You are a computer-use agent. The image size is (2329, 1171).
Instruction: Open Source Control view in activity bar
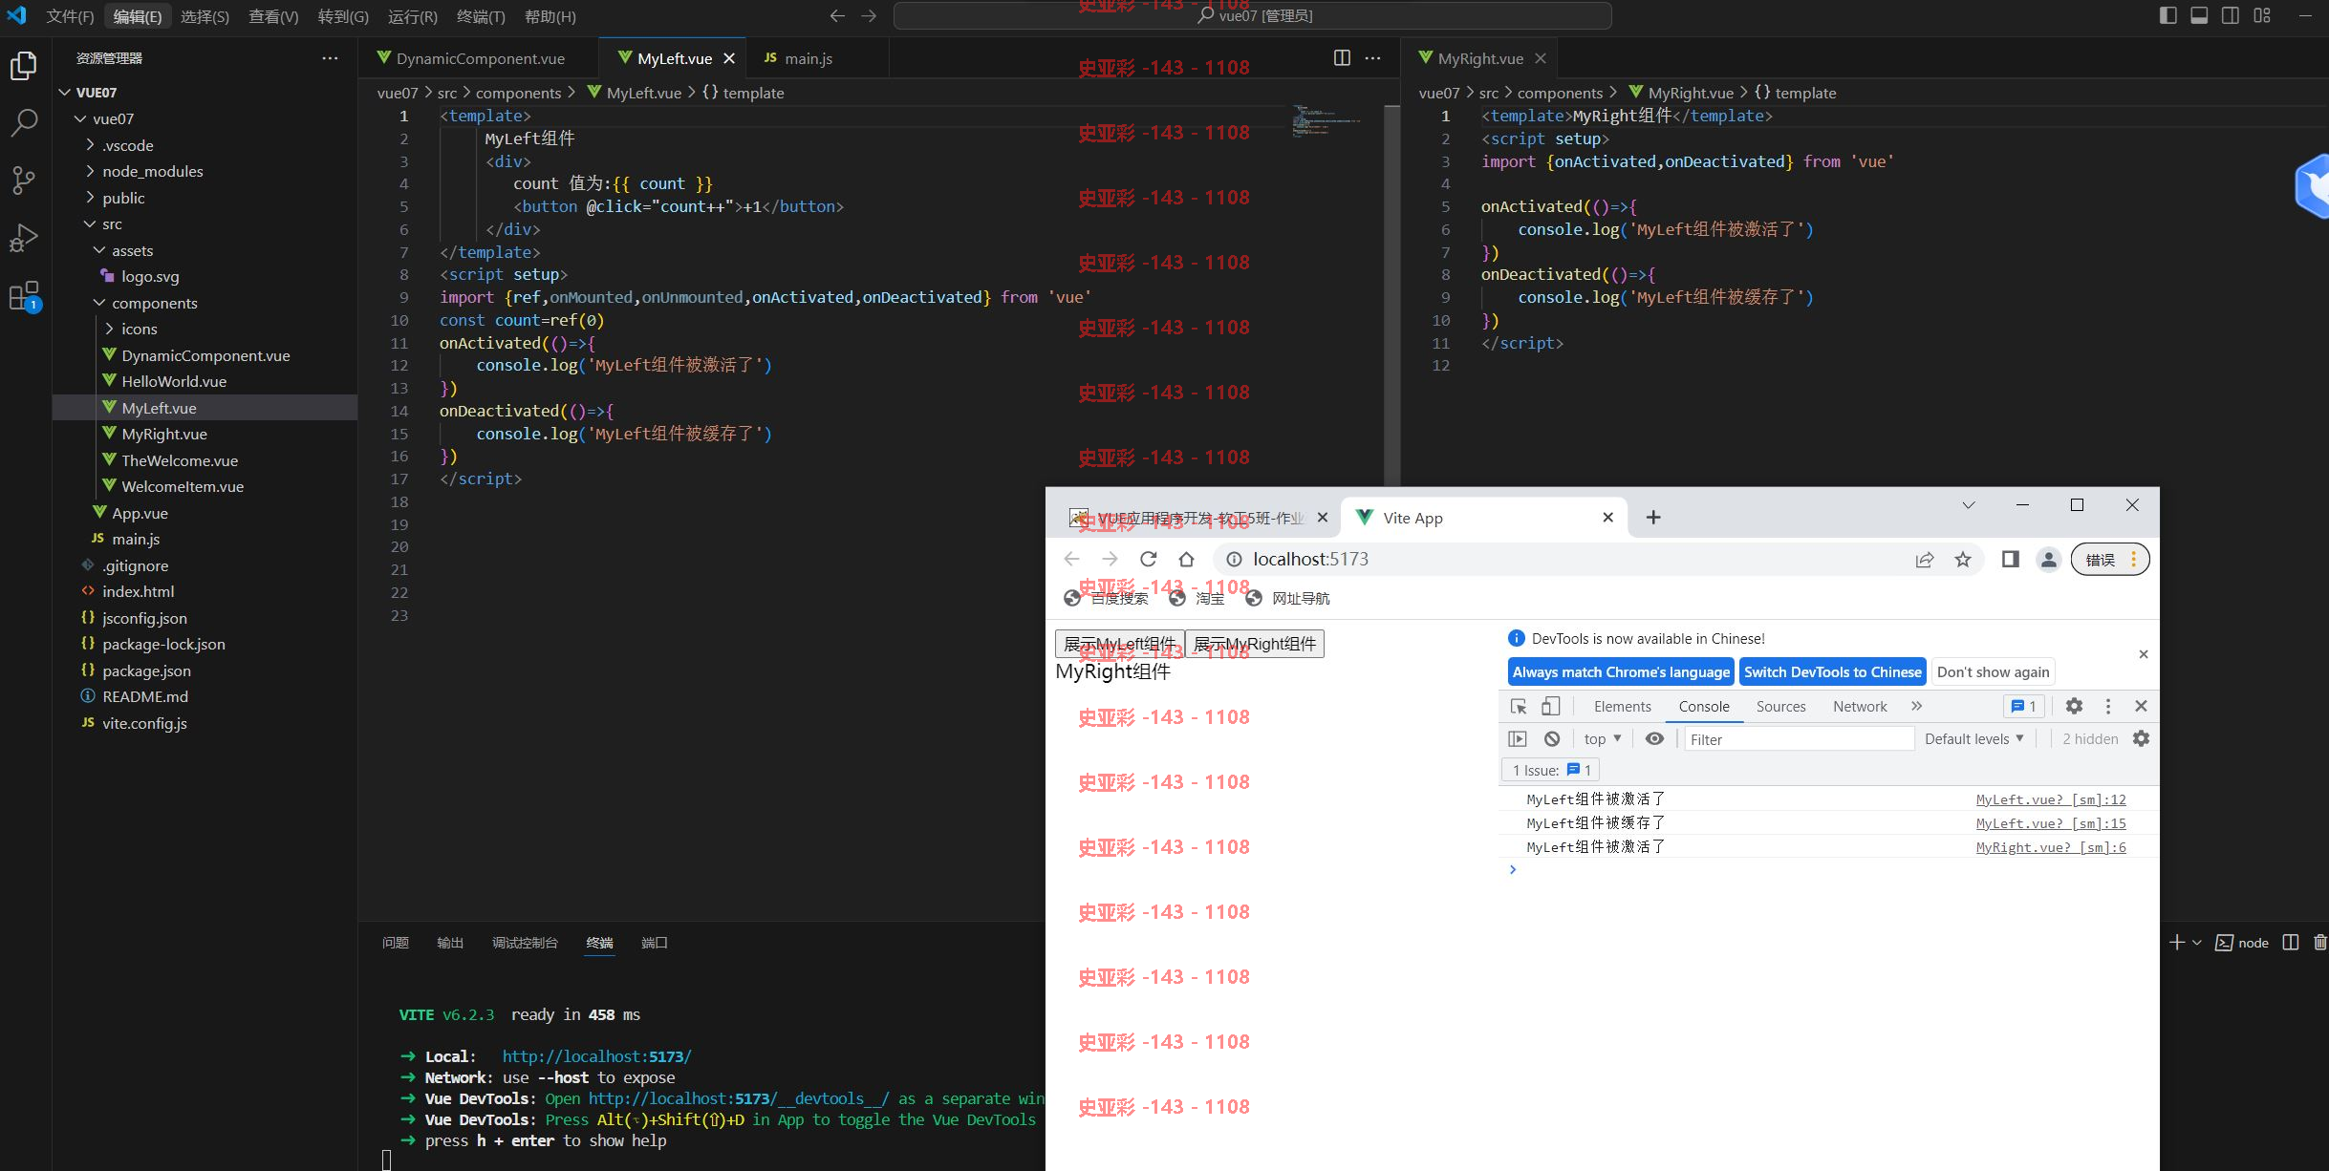[x=24, y=180]
